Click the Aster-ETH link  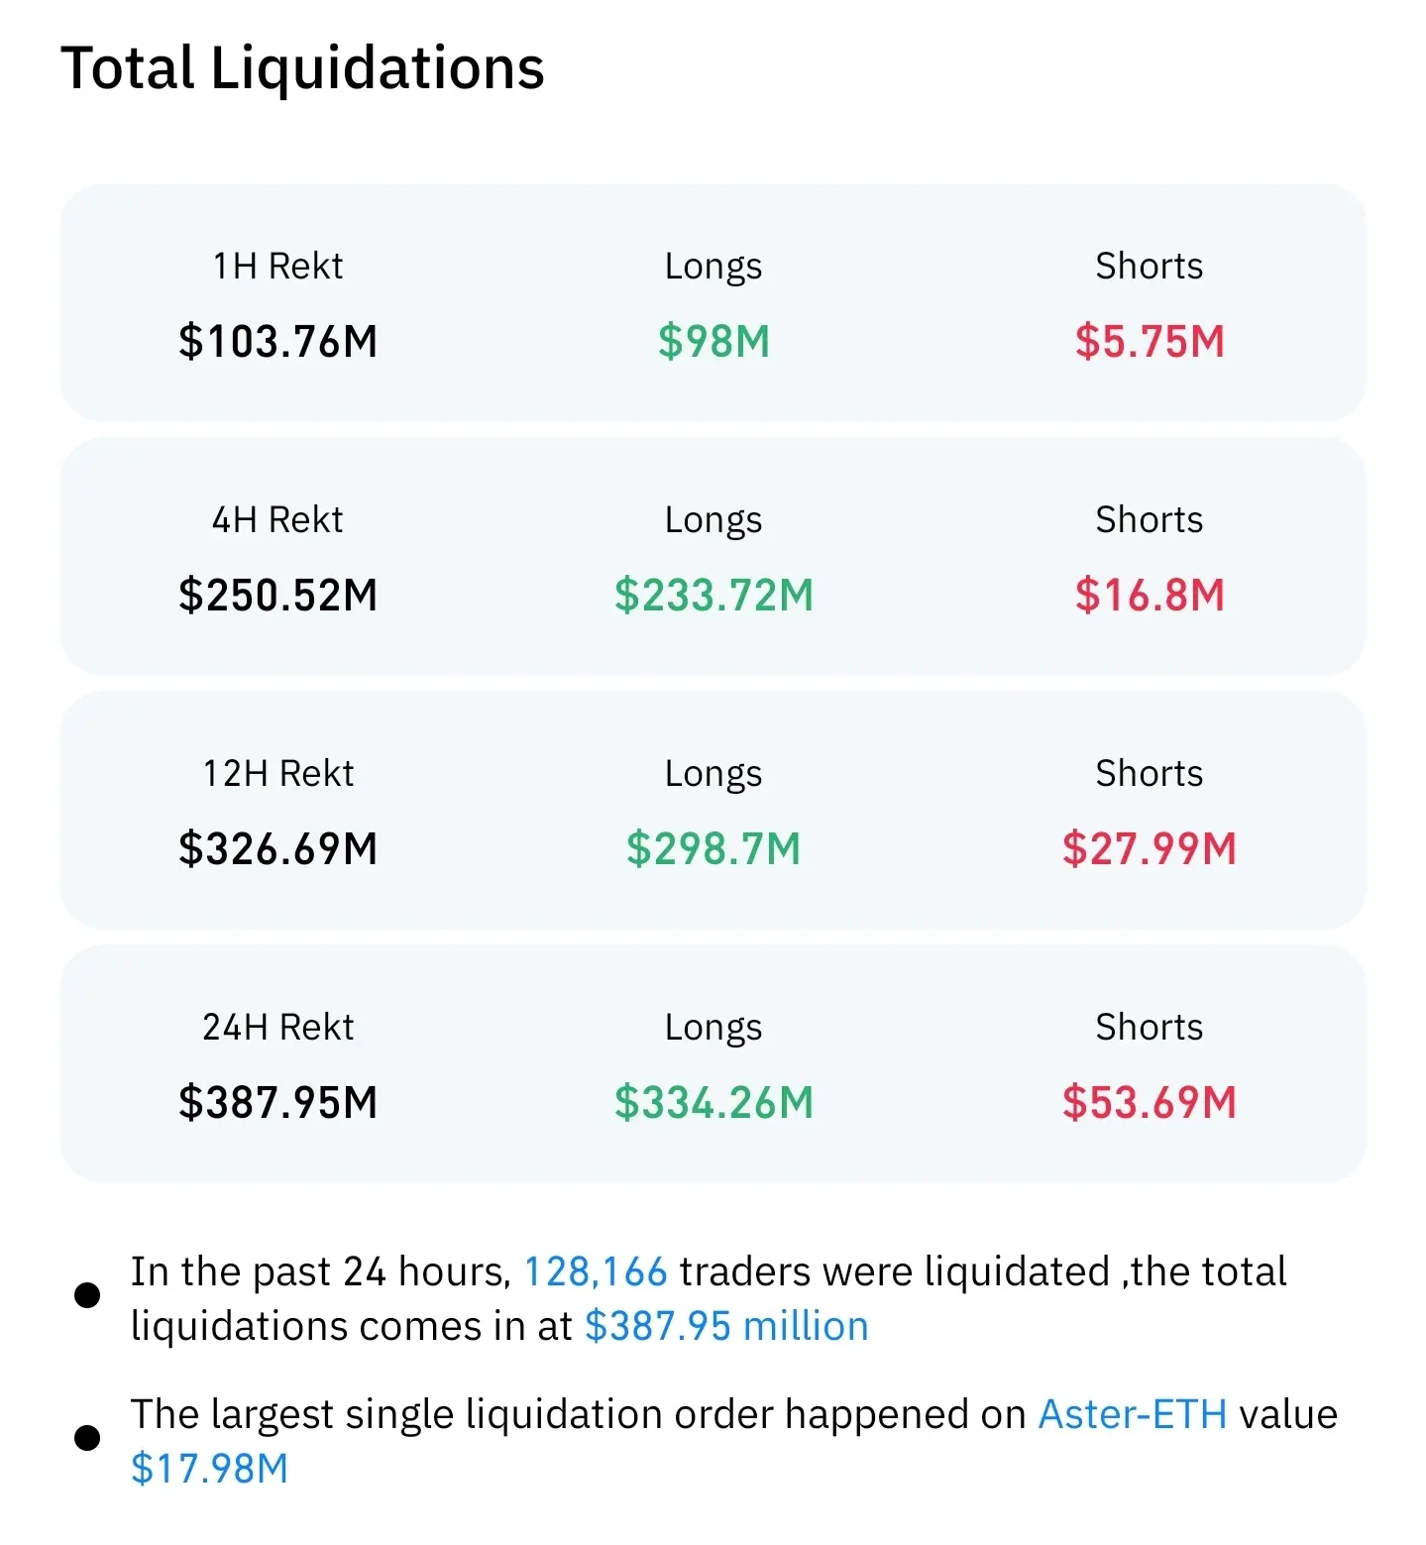click(x=1132, y=1414)
